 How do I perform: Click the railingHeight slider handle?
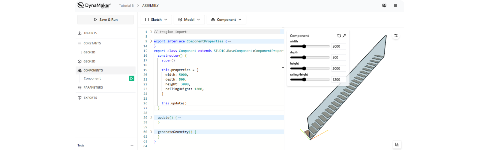pos(304,79)
